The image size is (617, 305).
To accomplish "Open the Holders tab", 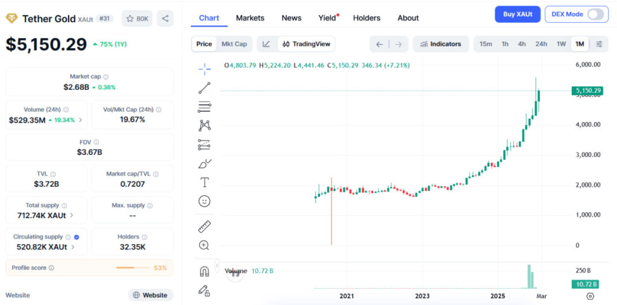I will (367, 18).
